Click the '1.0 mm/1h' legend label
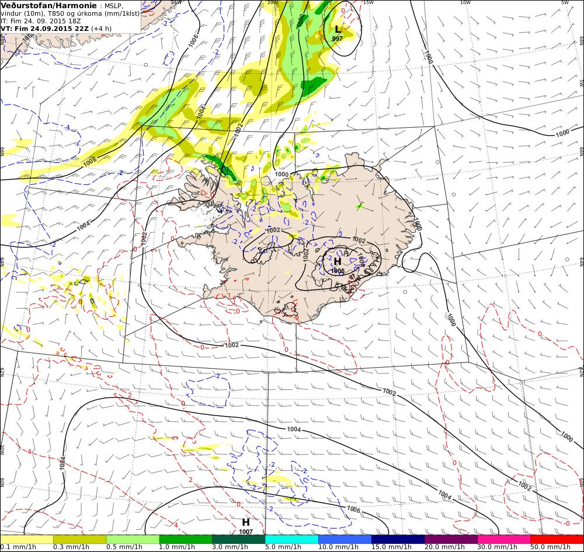584x552 pixels. coord(178,547)
